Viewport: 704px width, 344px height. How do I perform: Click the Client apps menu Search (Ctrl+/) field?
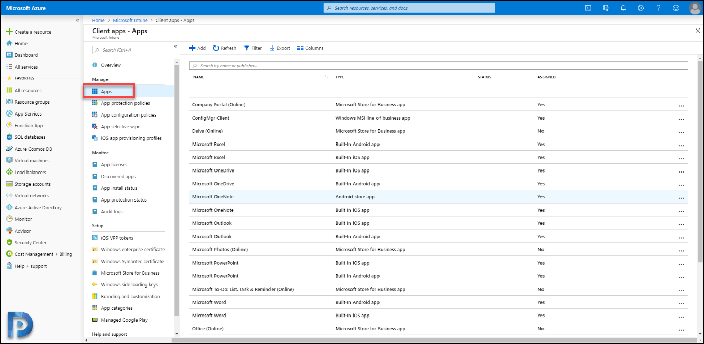click(x=131, y=50)
